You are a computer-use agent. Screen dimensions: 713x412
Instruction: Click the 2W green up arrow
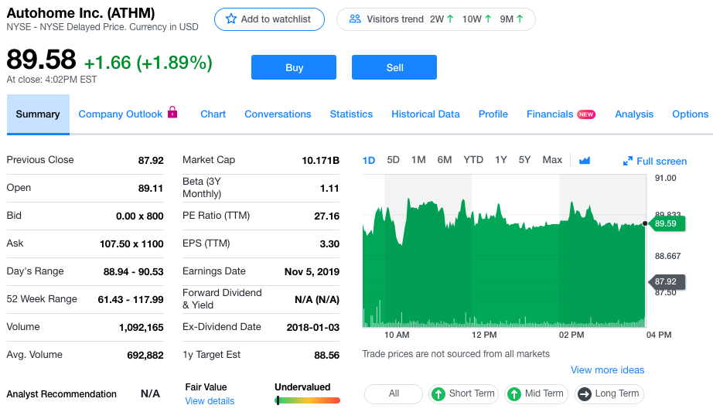tap(450, 19)
